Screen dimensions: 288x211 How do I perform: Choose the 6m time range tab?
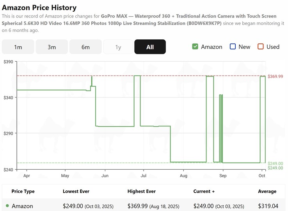tap(85, 47)
